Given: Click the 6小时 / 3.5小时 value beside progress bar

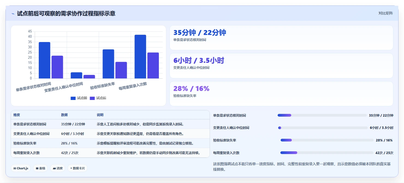Looking at the screenshot, I should [382, 128].
